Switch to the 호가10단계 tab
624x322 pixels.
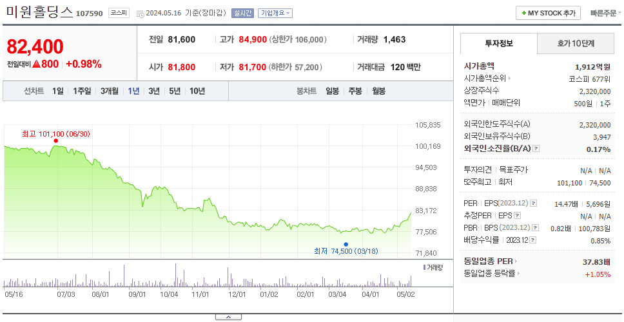[x=576, y=44]
